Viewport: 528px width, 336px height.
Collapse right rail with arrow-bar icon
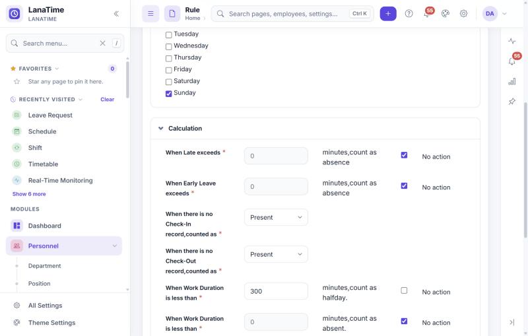512,323
